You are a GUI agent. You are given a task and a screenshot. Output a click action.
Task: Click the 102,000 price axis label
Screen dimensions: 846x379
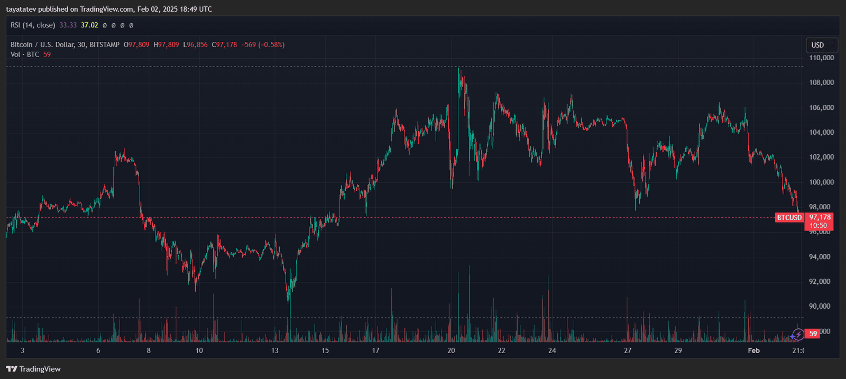pos(822,157)
